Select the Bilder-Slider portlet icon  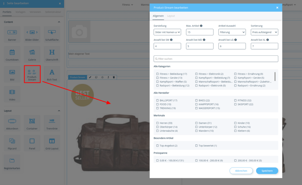[x=32, y=34]
